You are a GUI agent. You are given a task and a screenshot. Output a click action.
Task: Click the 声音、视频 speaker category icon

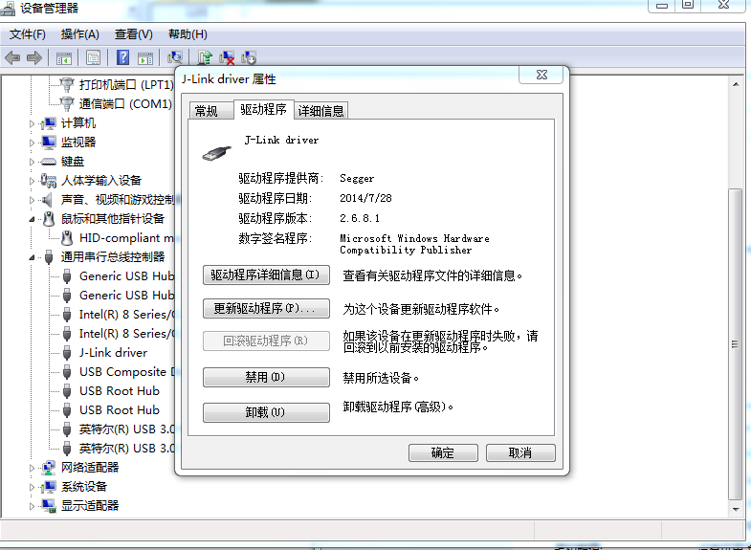[x=47, y=200]
